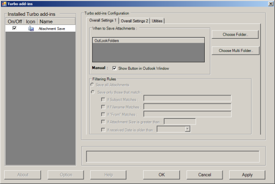Click Apply to save the settings
Screen dimensions: 275x184
tap(247, 175)
